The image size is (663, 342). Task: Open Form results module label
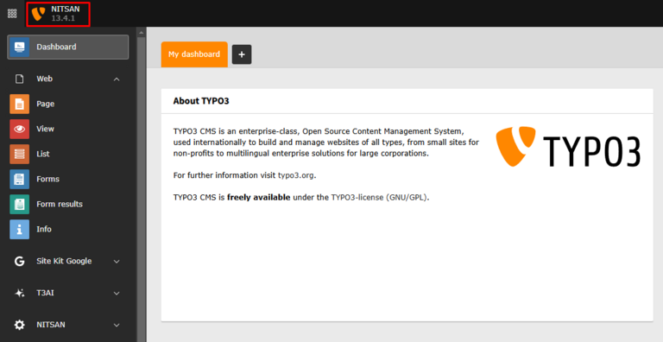[x=60, y=204]
